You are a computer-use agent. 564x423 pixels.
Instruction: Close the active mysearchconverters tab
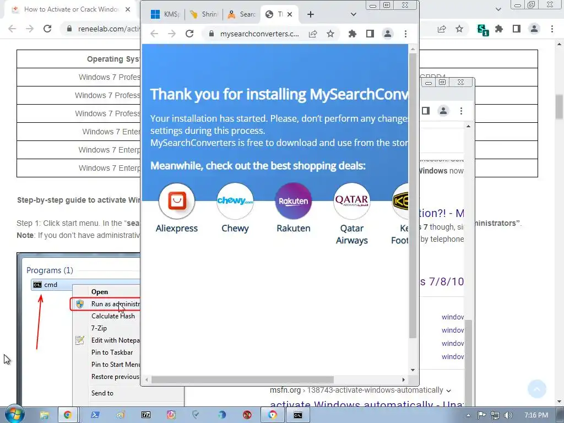coord(290,14)
